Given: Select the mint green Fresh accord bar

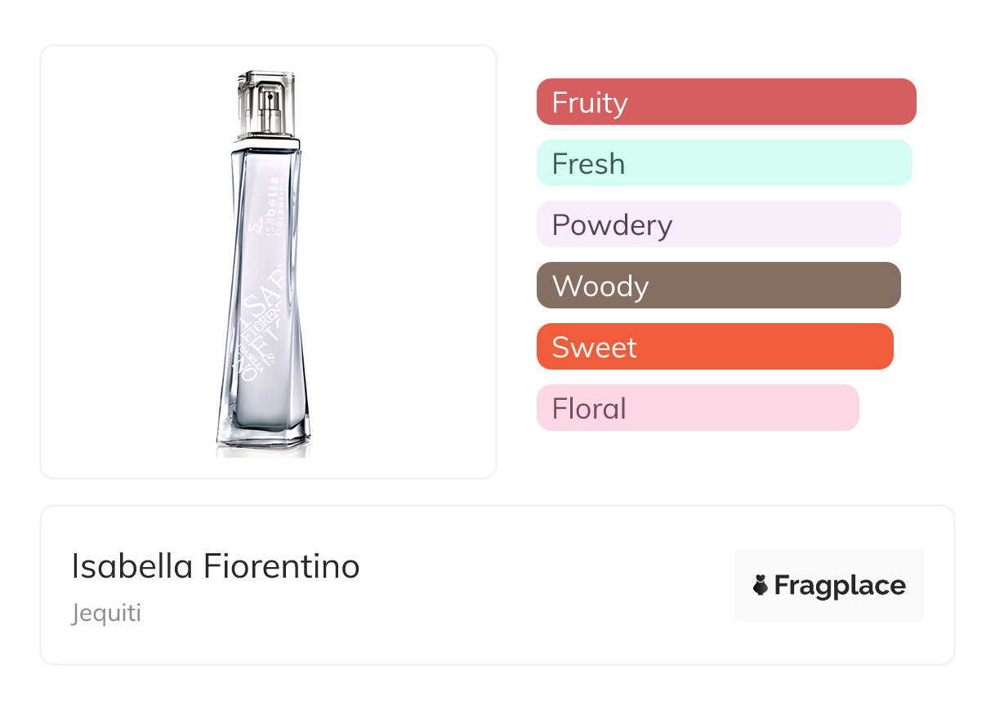Looking at the screenshot, I should coord(724,163).
